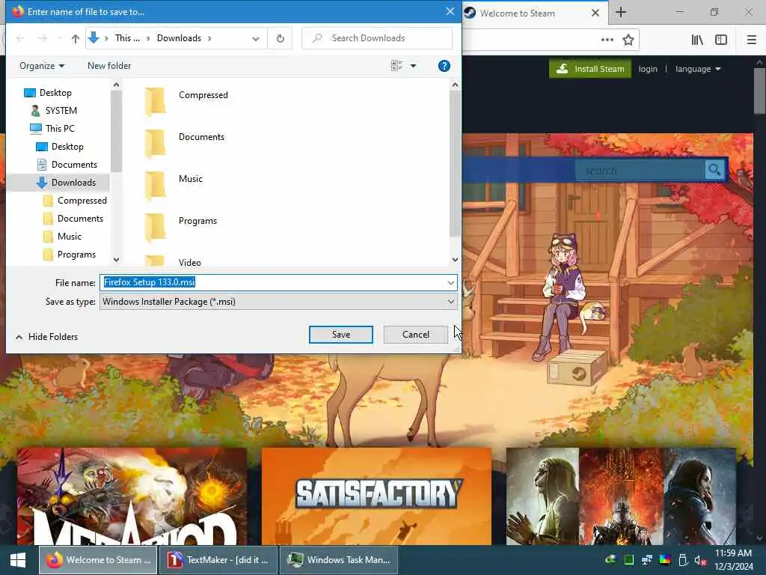Click the Downloads breadcrumb segment

point(179,38)
